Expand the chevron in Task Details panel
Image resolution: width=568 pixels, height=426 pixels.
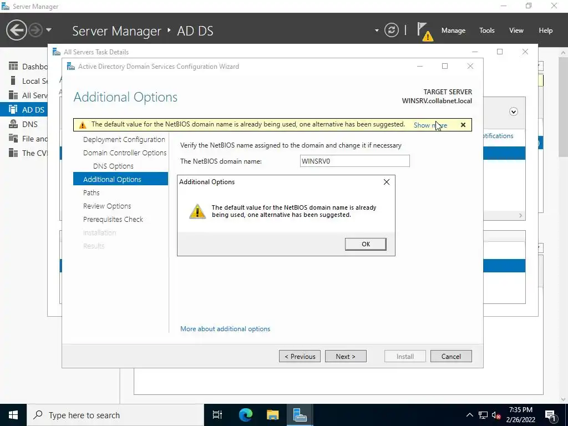click(x=513, y=111)
